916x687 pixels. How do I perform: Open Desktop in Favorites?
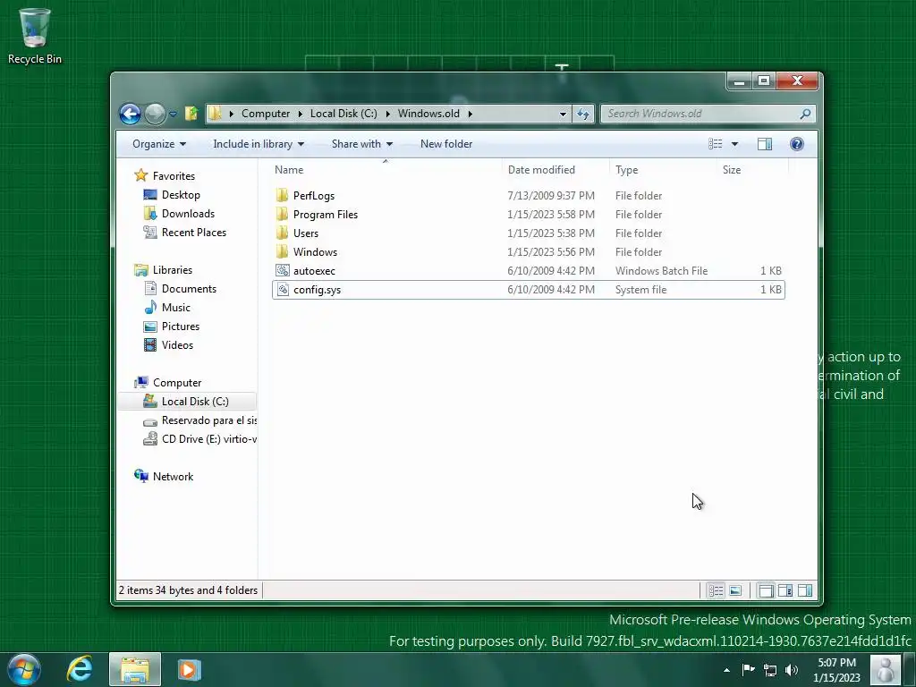181,194
